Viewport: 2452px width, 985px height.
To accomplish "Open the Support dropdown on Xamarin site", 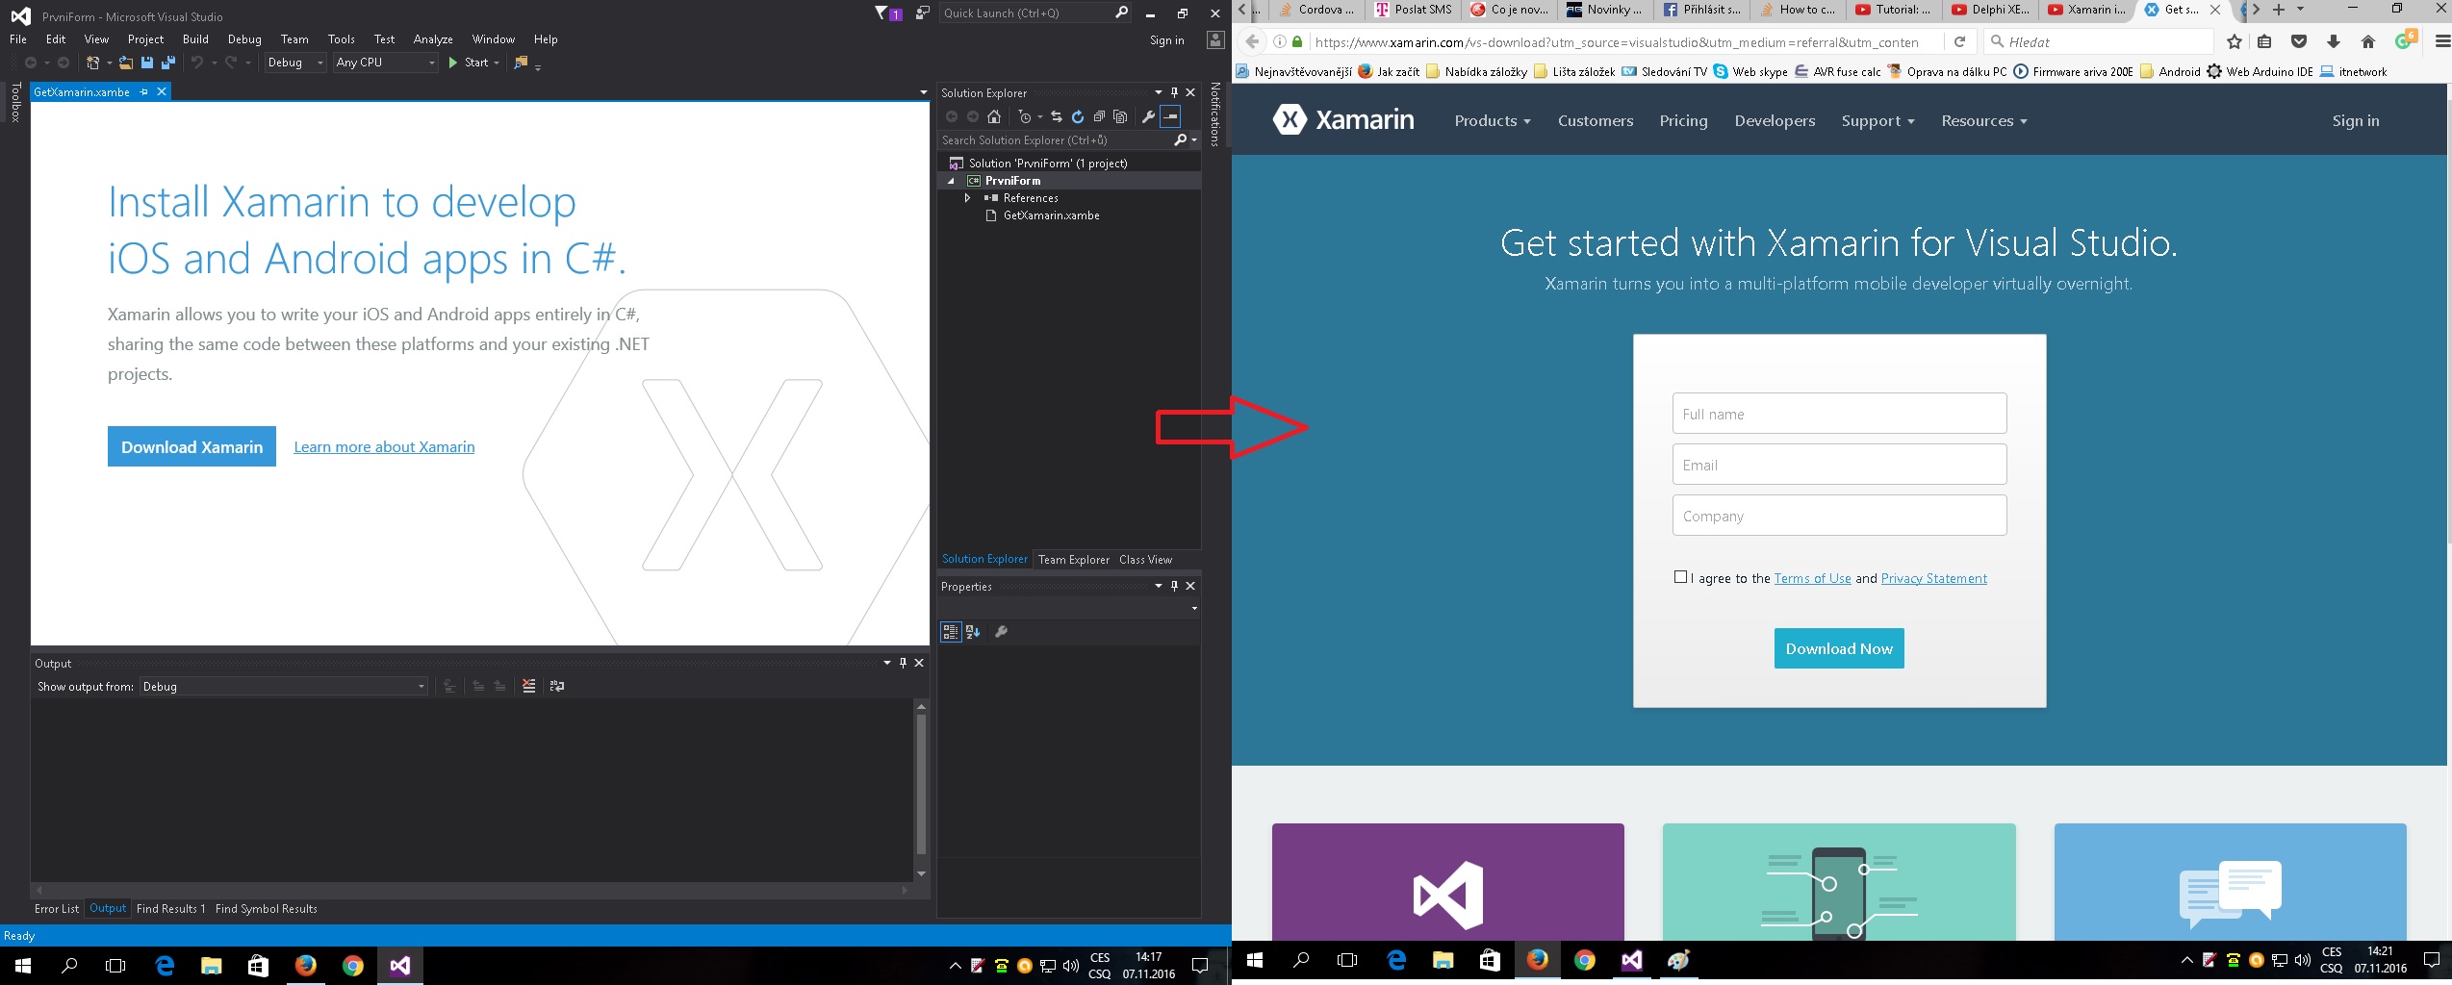I will pos(1877,121).
